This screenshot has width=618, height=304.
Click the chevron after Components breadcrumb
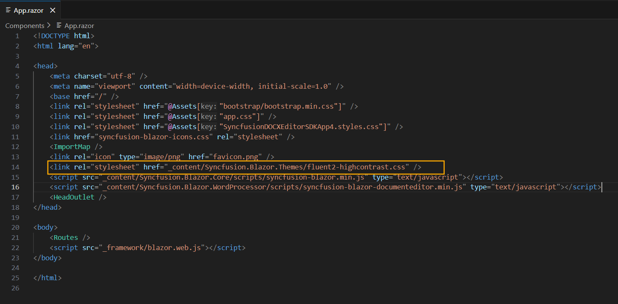point(48,25)
